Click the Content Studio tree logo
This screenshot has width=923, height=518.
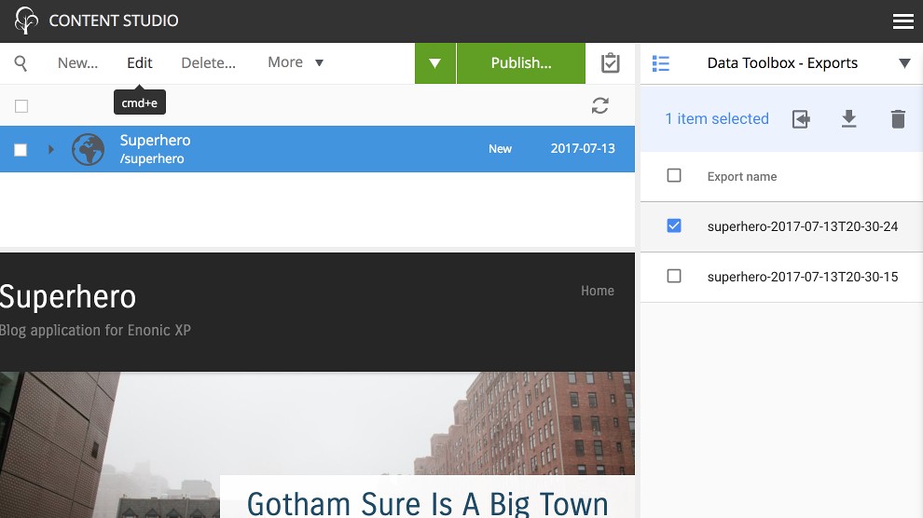click(x=26, y=20)
